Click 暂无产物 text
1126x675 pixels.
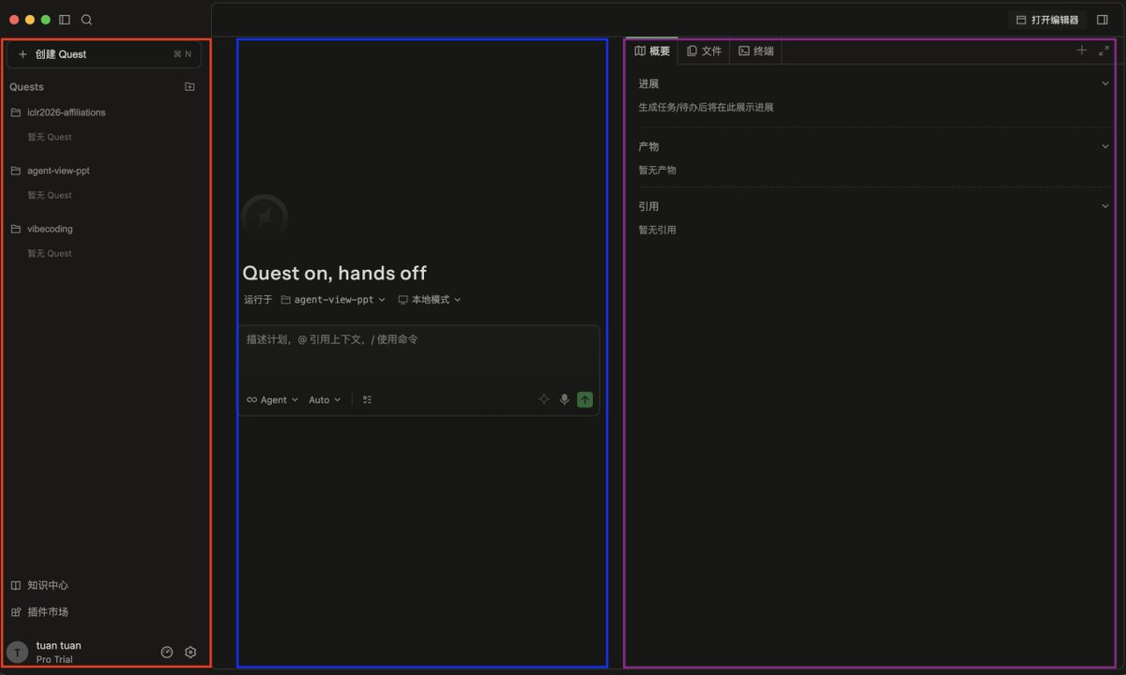click(657, 170)
